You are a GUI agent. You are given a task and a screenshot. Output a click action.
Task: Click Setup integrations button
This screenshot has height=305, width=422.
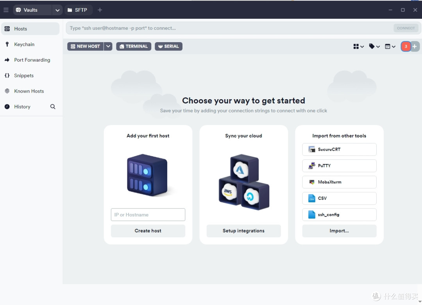243,231
